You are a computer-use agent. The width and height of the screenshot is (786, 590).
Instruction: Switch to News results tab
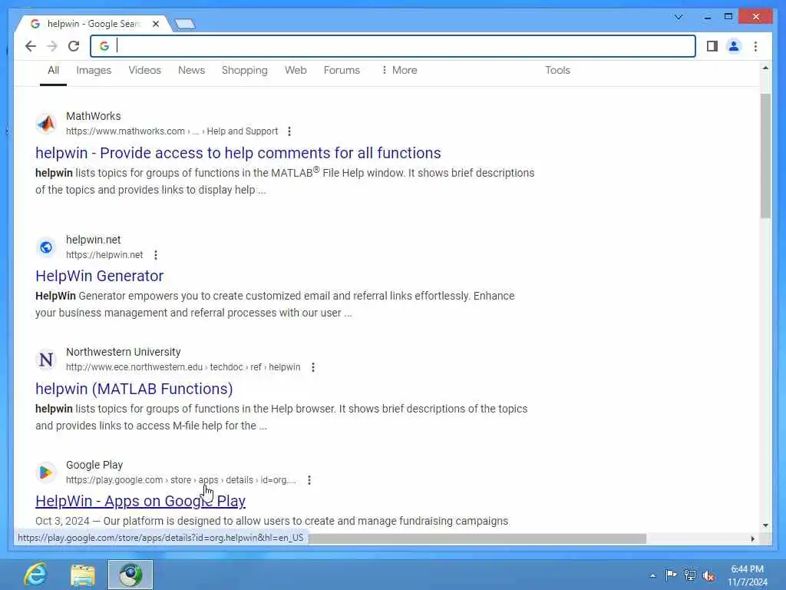(191, 70)
